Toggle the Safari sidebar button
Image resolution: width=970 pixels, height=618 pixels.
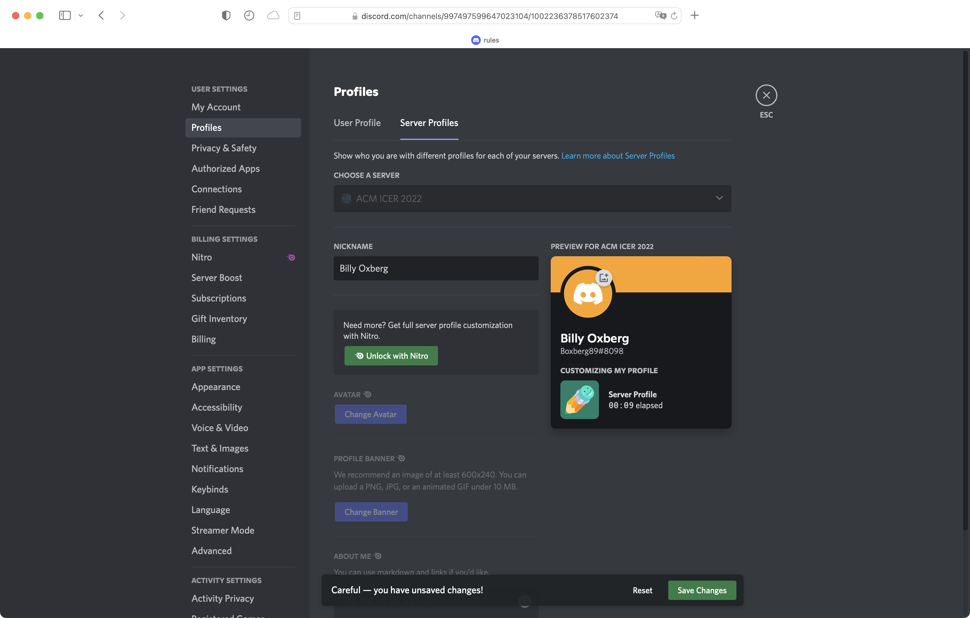(x=65, y=15)
